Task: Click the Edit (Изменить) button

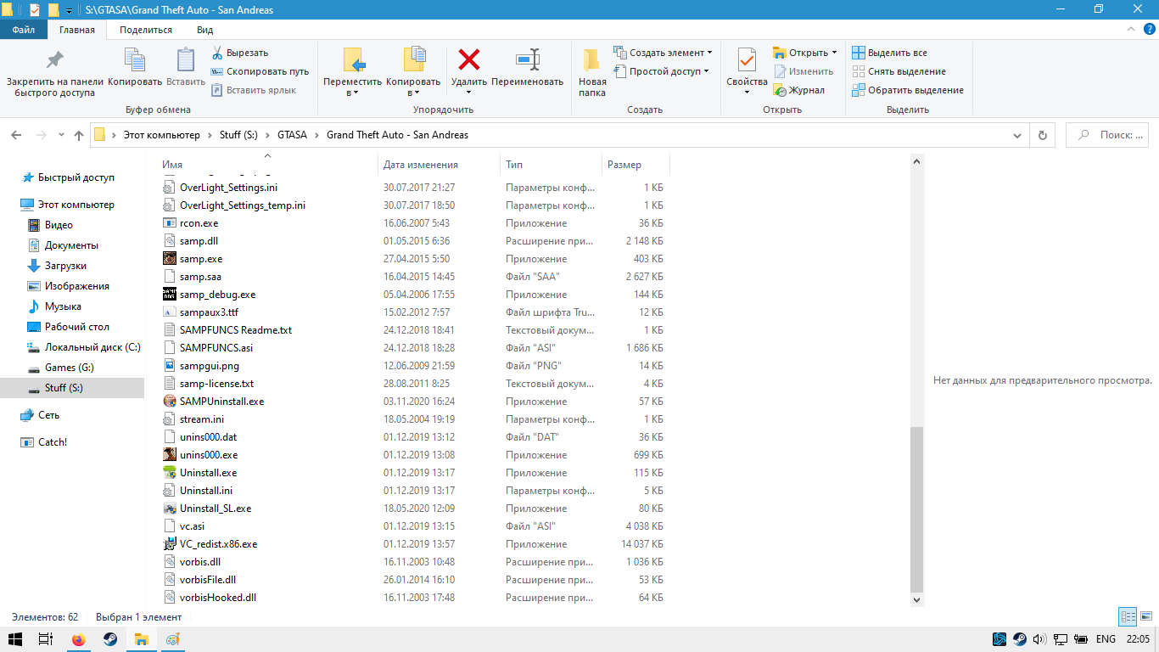Action: pos(803,71)
